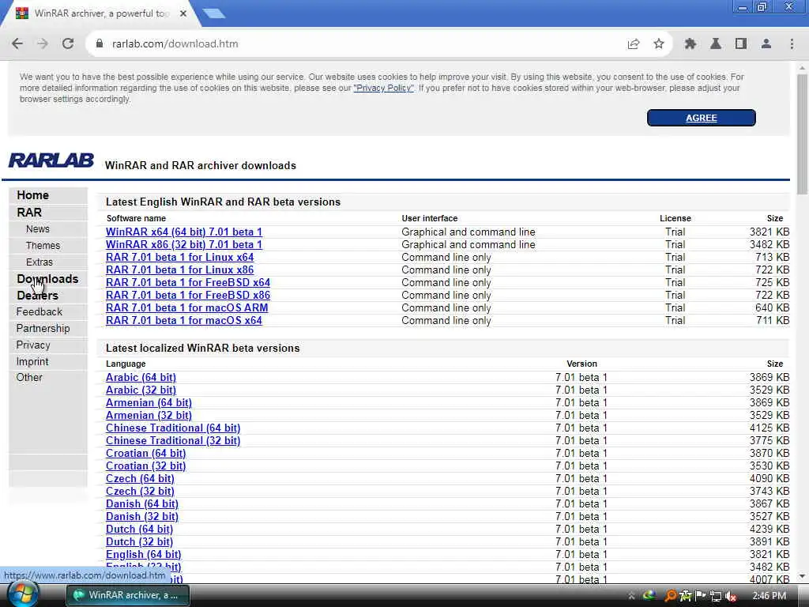Click the Czech (64 bit) download link
809x607 pixels.
click(x=140, y=478)
